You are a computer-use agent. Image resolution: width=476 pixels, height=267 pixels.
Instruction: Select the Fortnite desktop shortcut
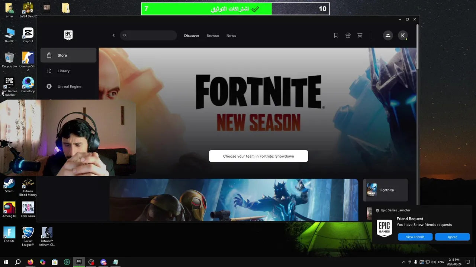click(9, 235)
